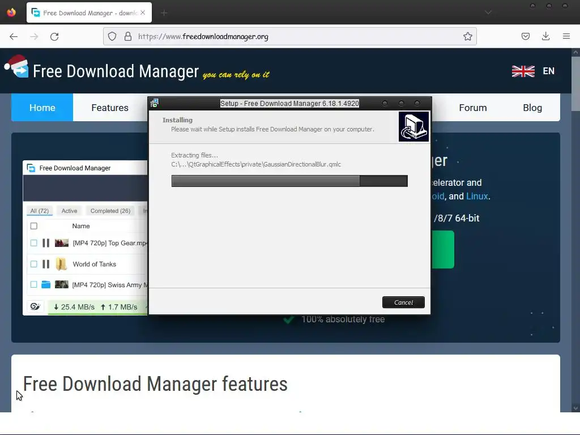Click the address bar URL field
Screen dimensions: 580x435
tap(289, 36)
